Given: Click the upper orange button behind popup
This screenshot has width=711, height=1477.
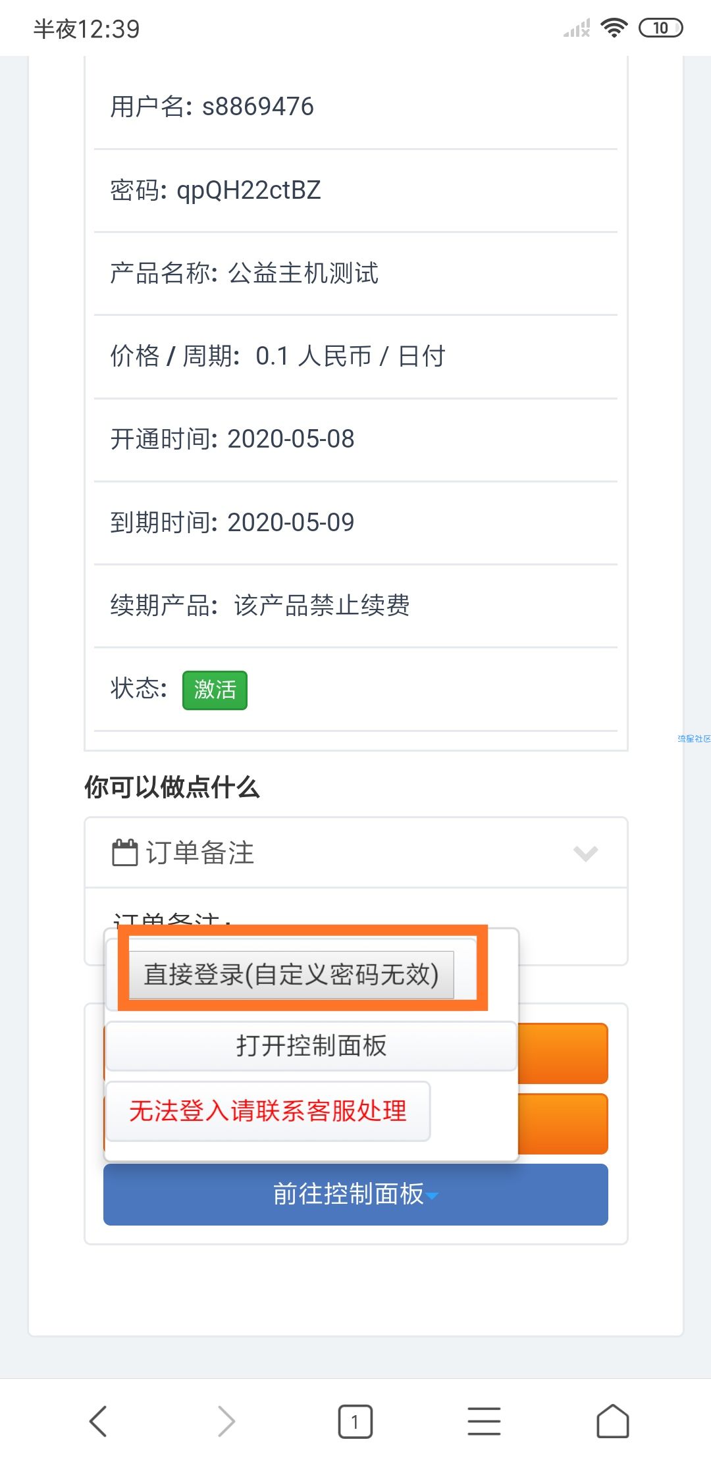Looking at the screenshot, I should coord(563,1053).
